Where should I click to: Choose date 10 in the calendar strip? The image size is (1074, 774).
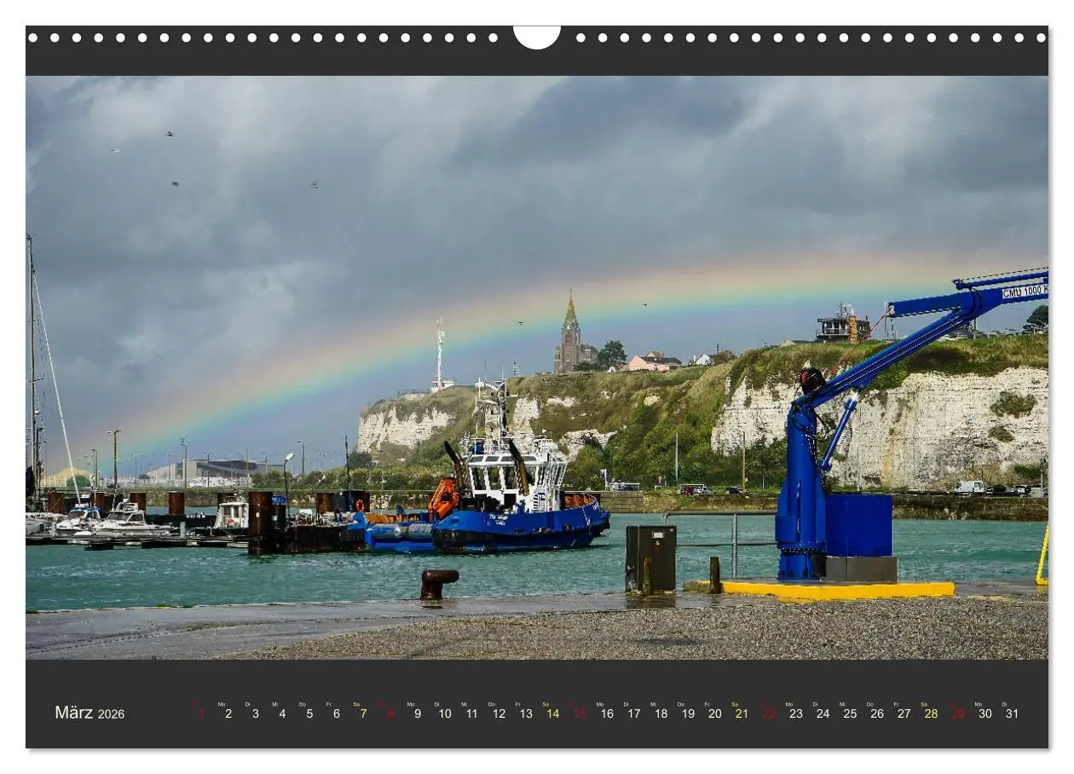[445, 713]
